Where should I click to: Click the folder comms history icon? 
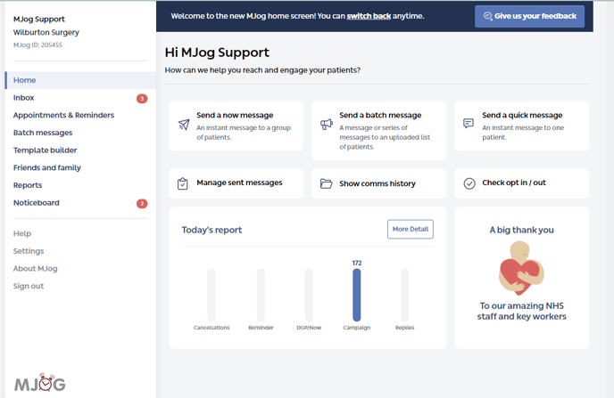327,183
